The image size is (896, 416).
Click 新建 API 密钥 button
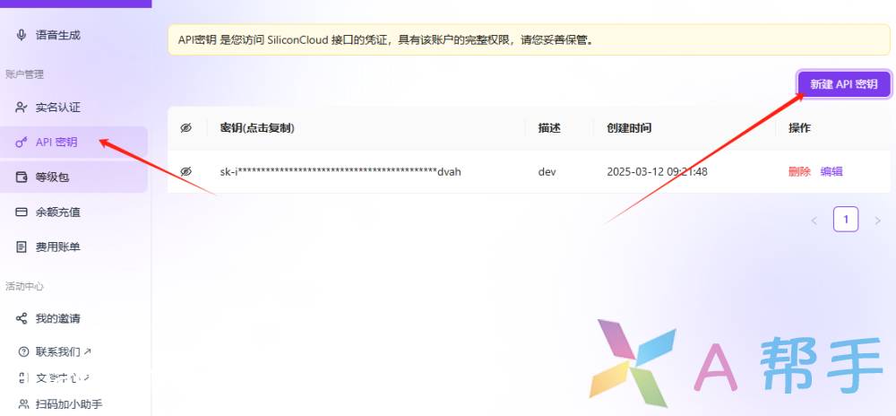click(x=843, y=83)
